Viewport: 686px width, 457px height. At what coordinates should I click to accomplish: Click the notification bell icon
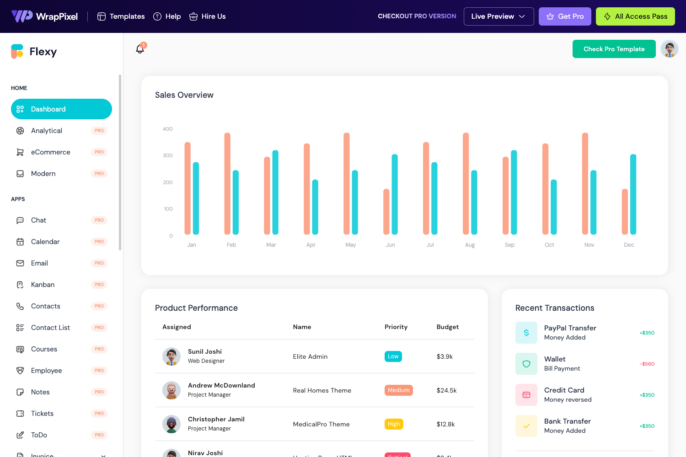140,49
